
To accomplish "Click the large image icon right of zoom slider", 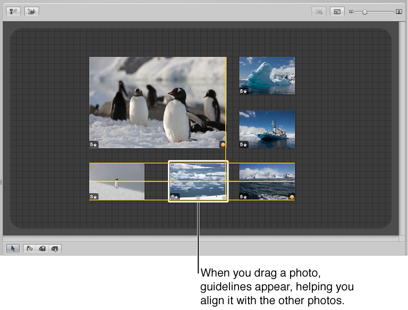I will pyautogui.click(x=399, y=12).
